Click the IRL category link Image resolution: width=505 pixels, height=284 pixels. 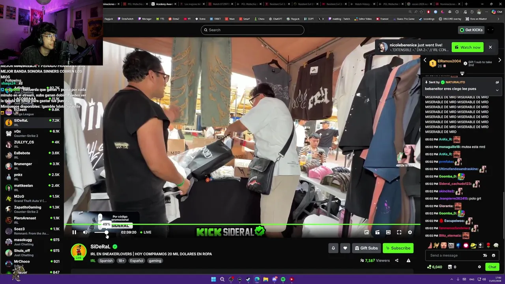[x=93, y=261]
